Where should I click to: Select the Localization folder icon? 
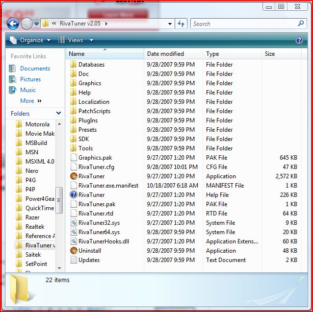73,101
